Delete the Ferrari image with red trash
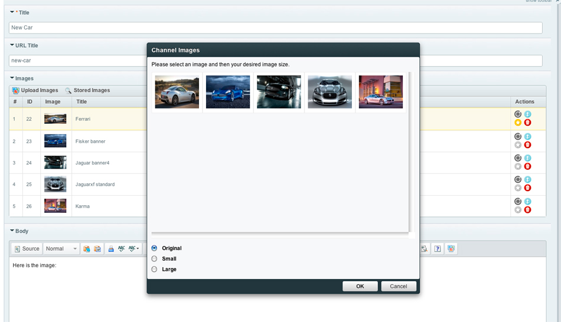 pyautogui.click(x=528, y=123)
